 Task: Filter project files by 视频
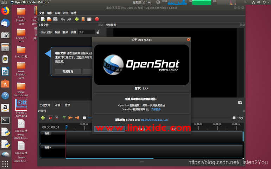pyautogui.click(x=57, y=32)
